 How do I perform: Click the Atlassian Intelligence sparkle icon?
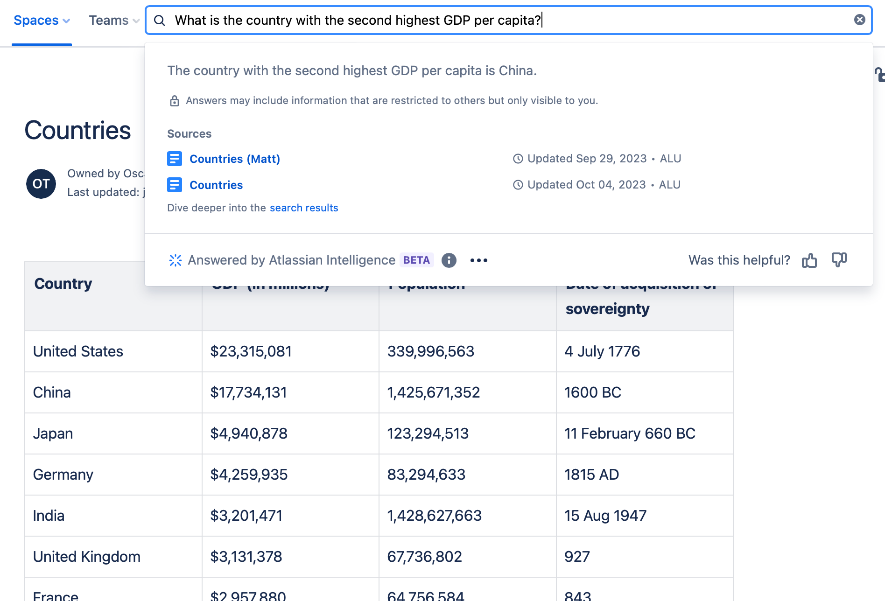click(x=176, y=260)
